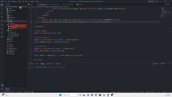
Task: Expand the router folder
Action: coord(11,19)
